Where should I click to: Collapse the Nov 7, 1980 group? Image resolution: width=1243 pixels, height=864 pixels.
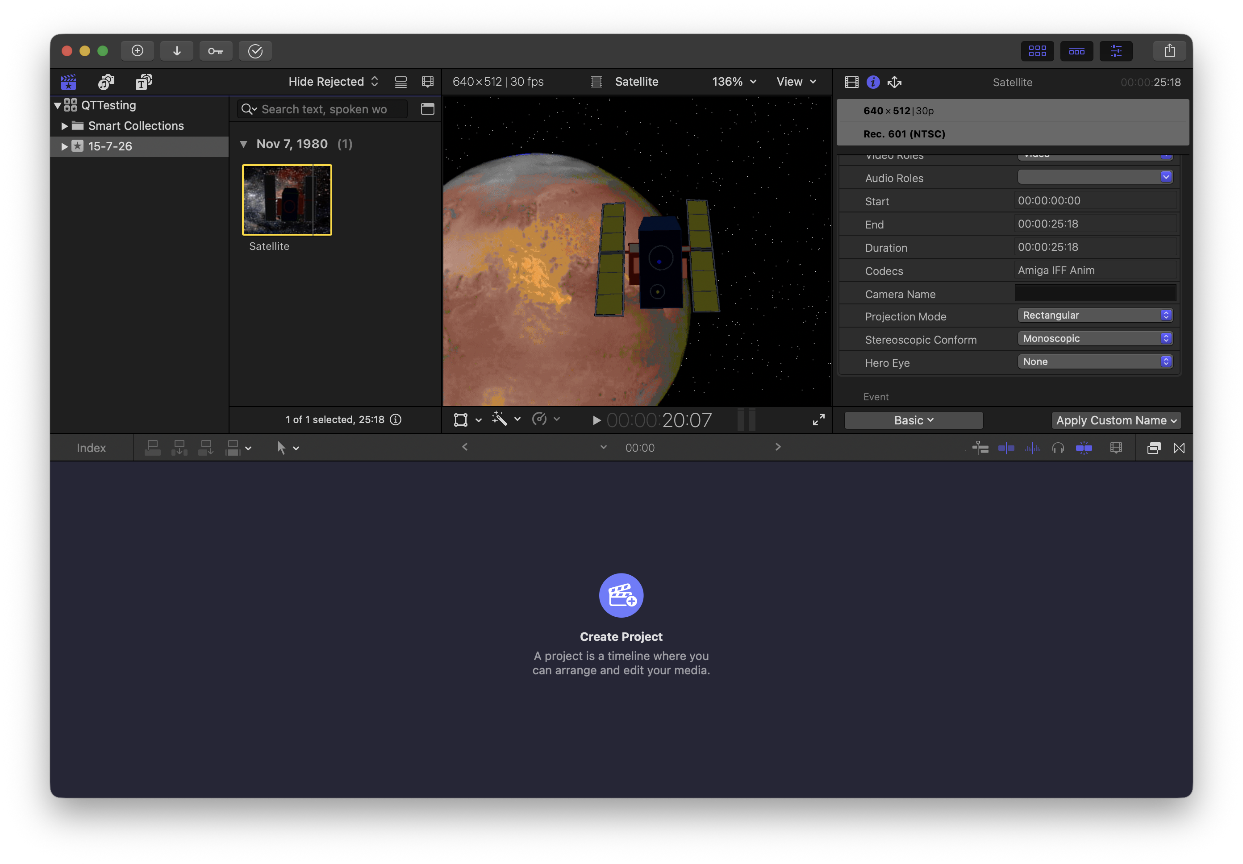(244, 145)
